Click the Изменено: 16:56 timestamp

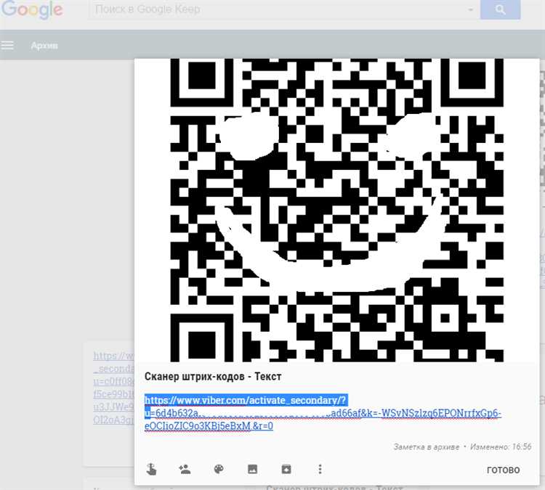coord(501,446)
